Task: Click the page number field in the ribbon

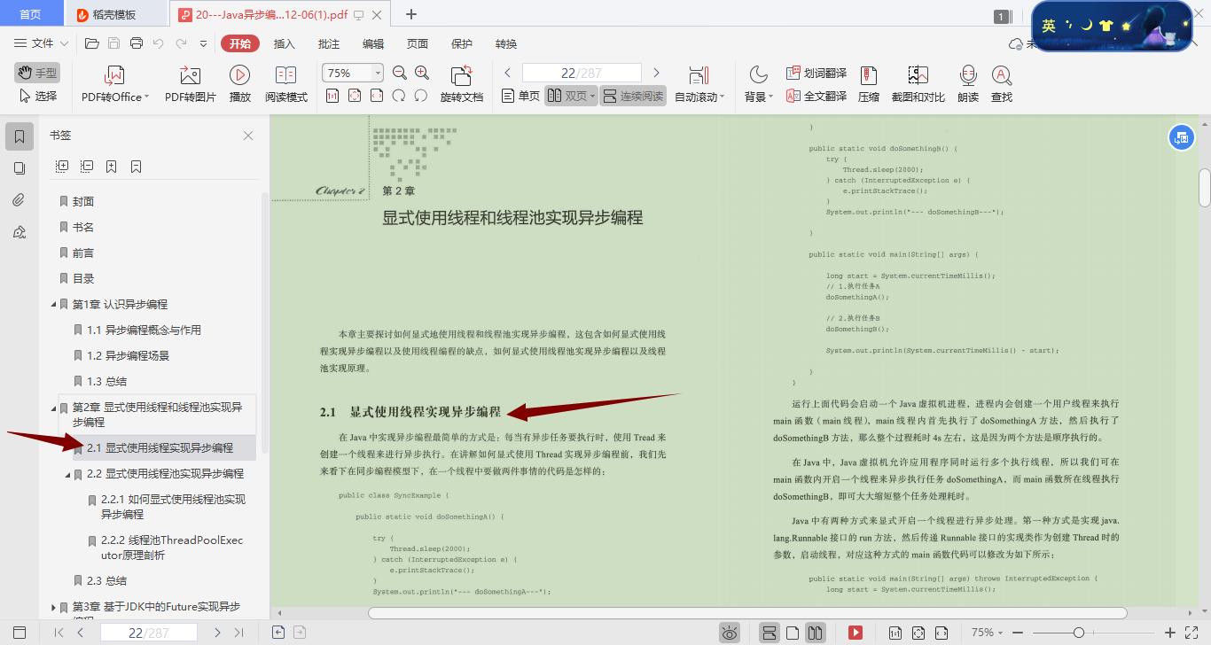Action: 582,73
